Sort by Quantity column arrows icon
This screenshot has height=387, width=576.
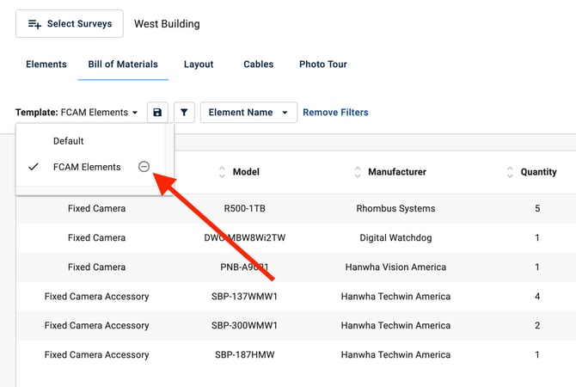(x=510, y=173)
